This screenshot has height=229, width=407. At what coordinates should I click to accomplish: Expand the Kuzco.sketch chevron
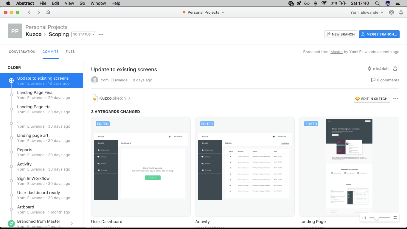coord(129,98)
